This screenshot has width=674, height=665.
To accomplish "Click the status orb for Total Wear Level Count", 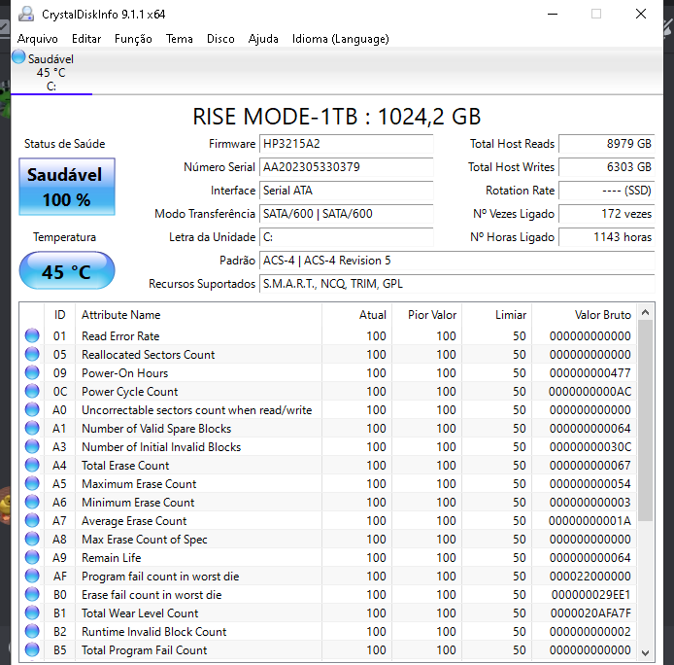I will click(32, 612).
